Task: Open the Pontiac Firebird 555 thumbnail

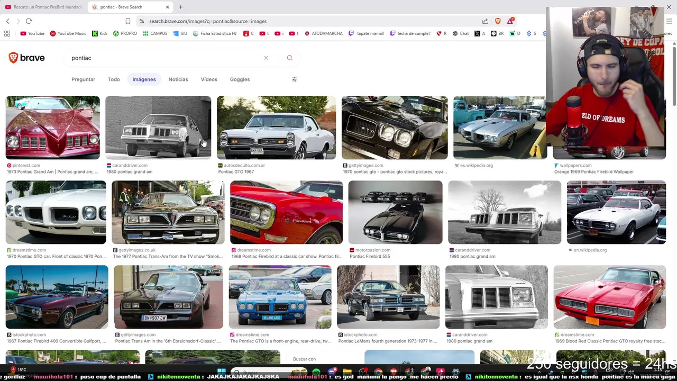Action: tap(395, 212)
